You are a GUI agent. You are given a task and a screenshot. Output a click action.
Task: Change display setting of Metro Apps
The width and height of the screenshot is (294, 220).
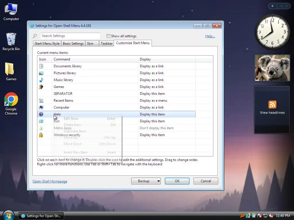(156, 128)
